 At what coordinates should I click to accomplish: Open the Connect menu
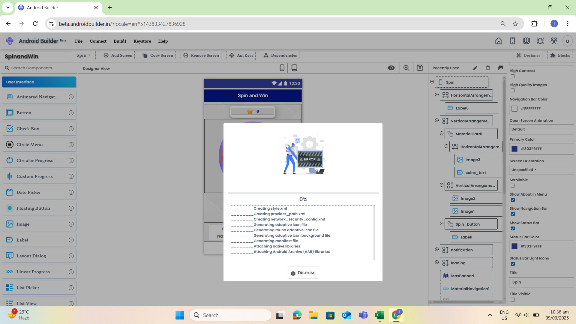pos(98,41)
